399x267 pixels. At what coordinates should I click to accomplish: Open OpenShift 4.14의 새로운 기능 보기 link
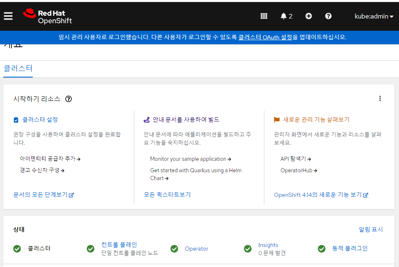(x=321, y=195)
